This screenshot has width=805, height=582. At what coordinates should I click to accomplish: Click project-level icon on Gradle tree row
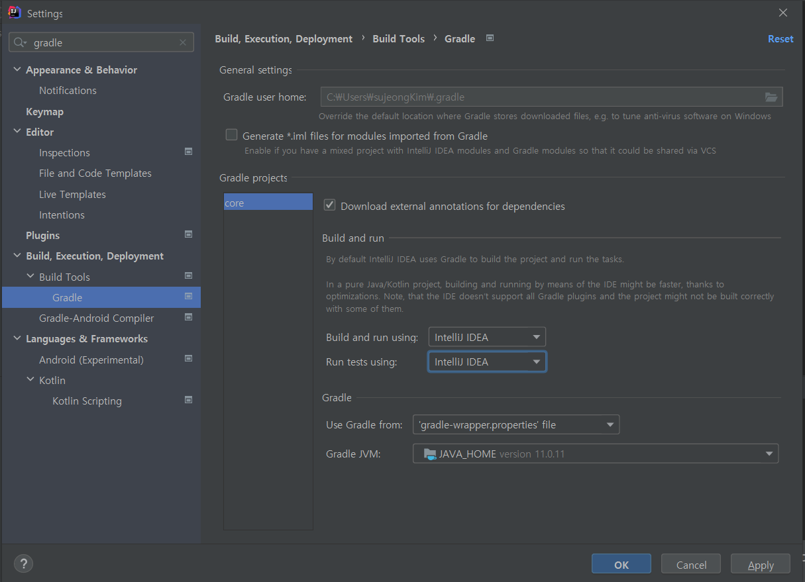[189, 297]
